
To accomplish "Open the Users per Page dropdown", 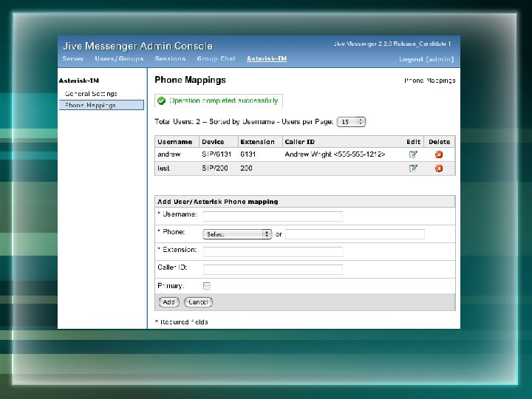I will (351, 122).
